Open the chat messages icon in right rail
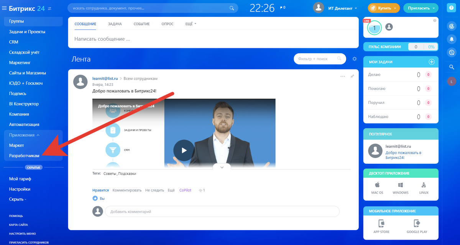 pyautogui.click(x=452, y=53)
